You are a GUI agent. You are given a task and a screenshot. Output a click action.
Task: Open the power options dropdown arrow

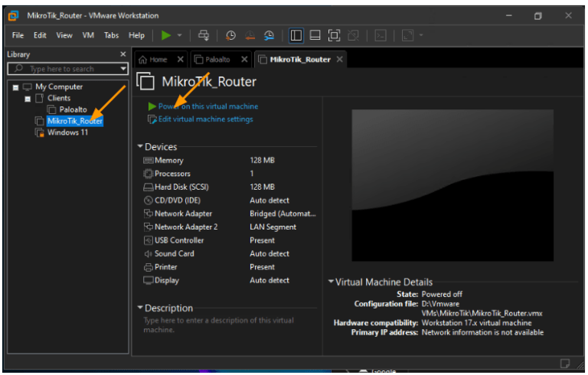[x=180, y=35]
